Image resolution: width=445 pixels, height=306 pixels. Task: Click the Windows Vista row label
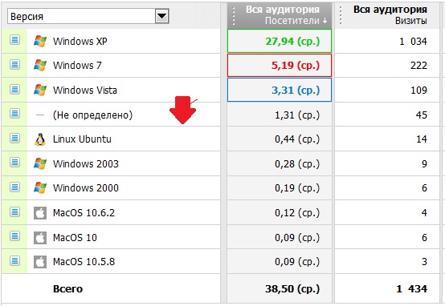(x=85, y=90)
